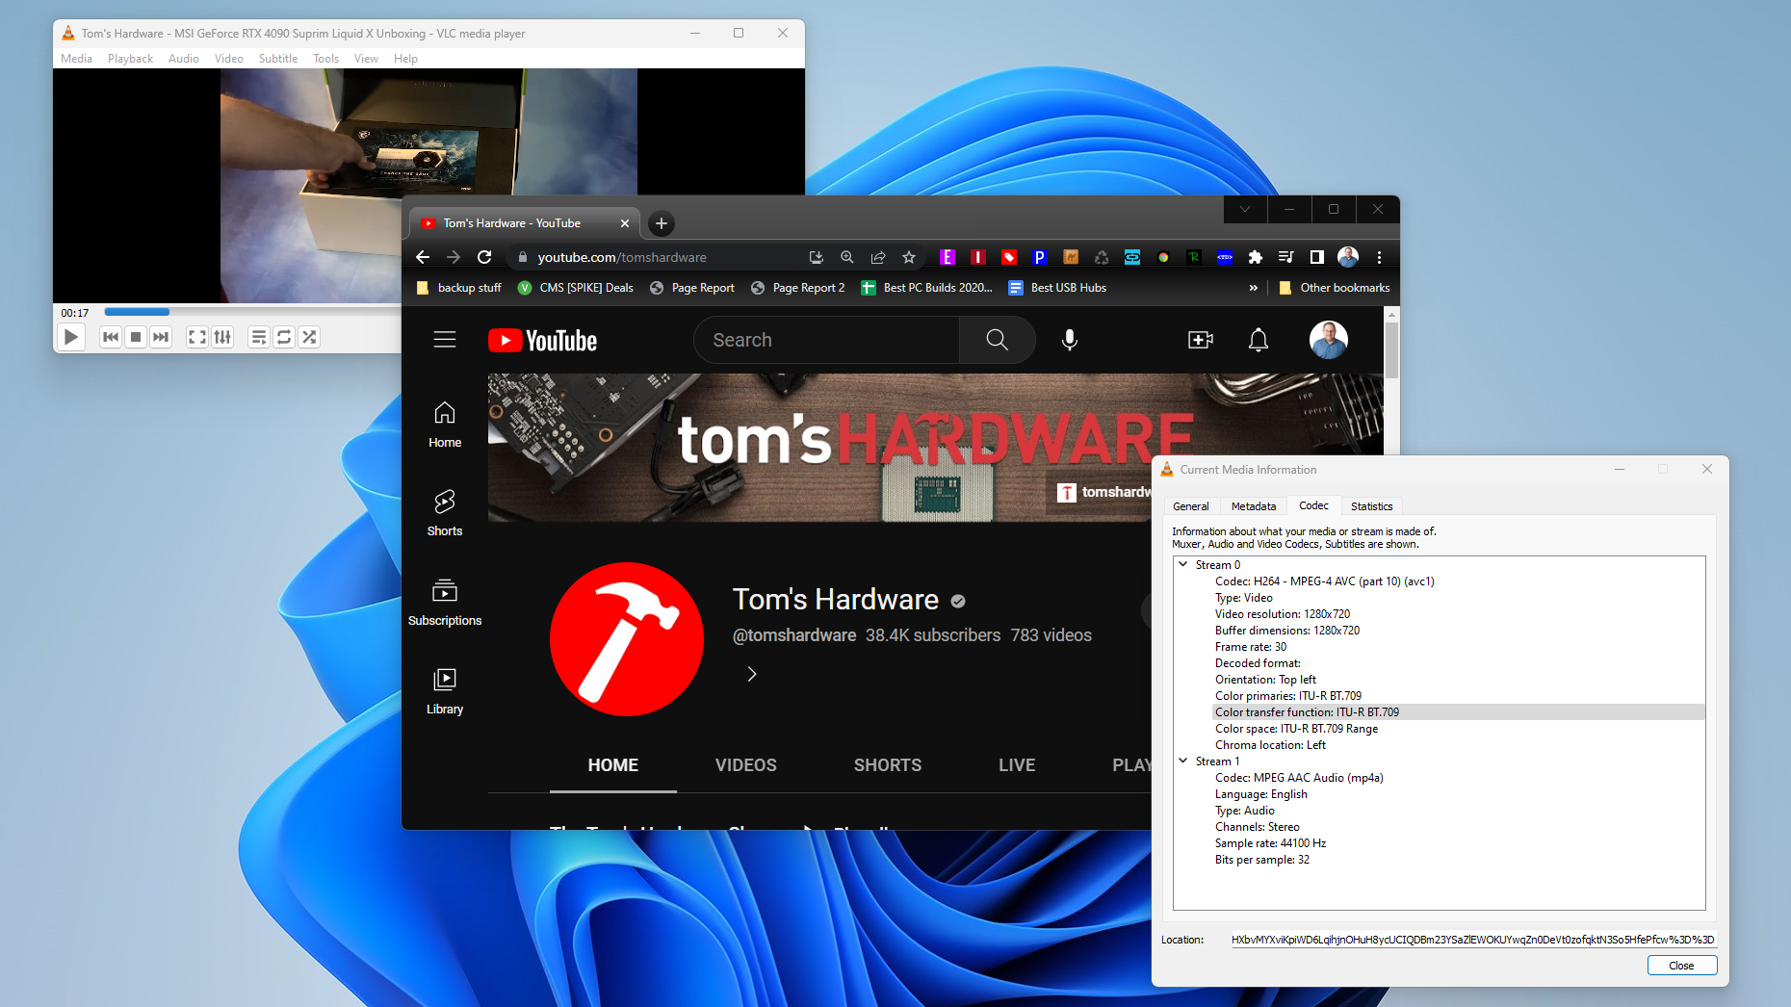Close the Current Media Information dialog
The image size is (1791, 1007).
click(x=1681, y=965)
